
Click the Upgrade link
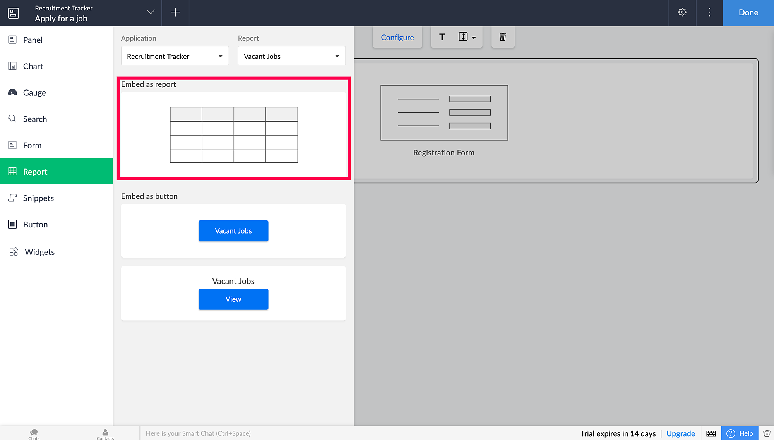coord(680,433)
